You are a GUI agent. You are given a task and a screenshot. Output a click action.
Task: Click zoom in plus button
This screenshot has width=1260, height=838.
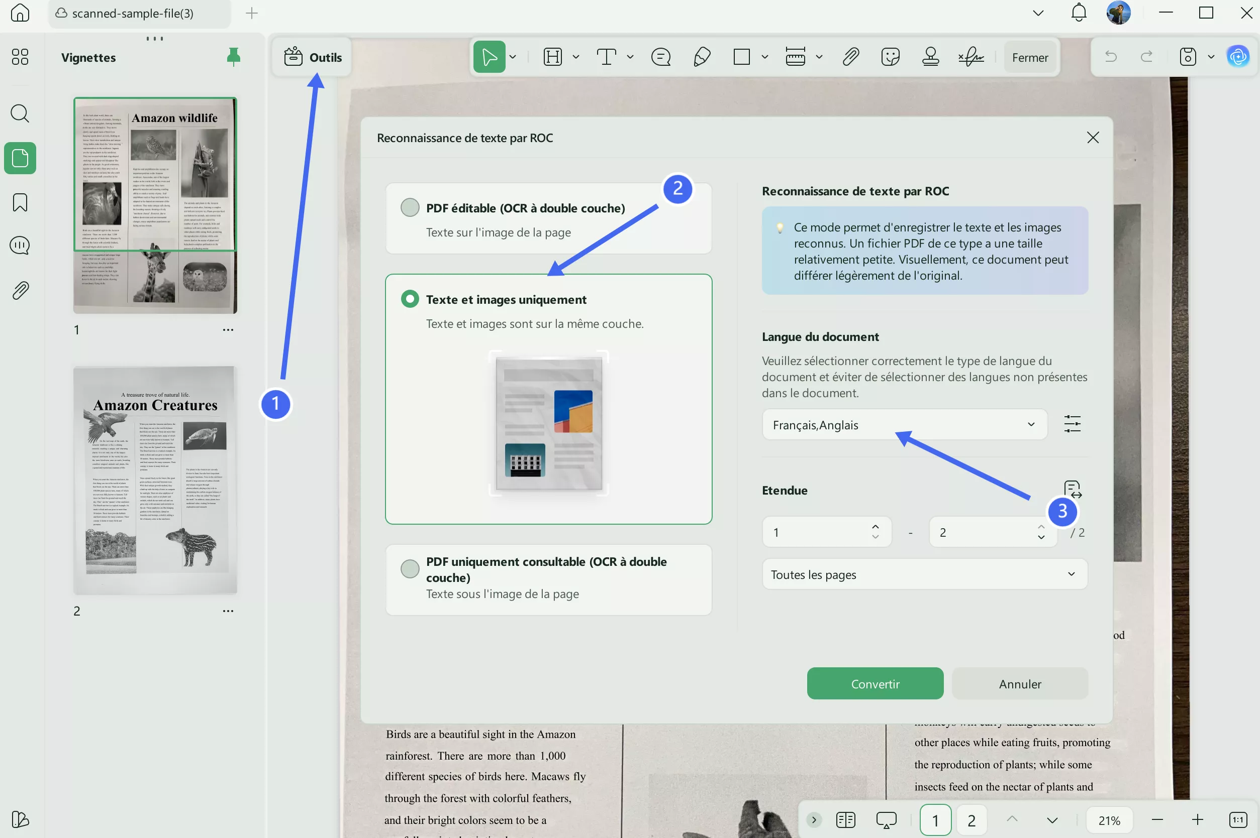(1198, 819)
